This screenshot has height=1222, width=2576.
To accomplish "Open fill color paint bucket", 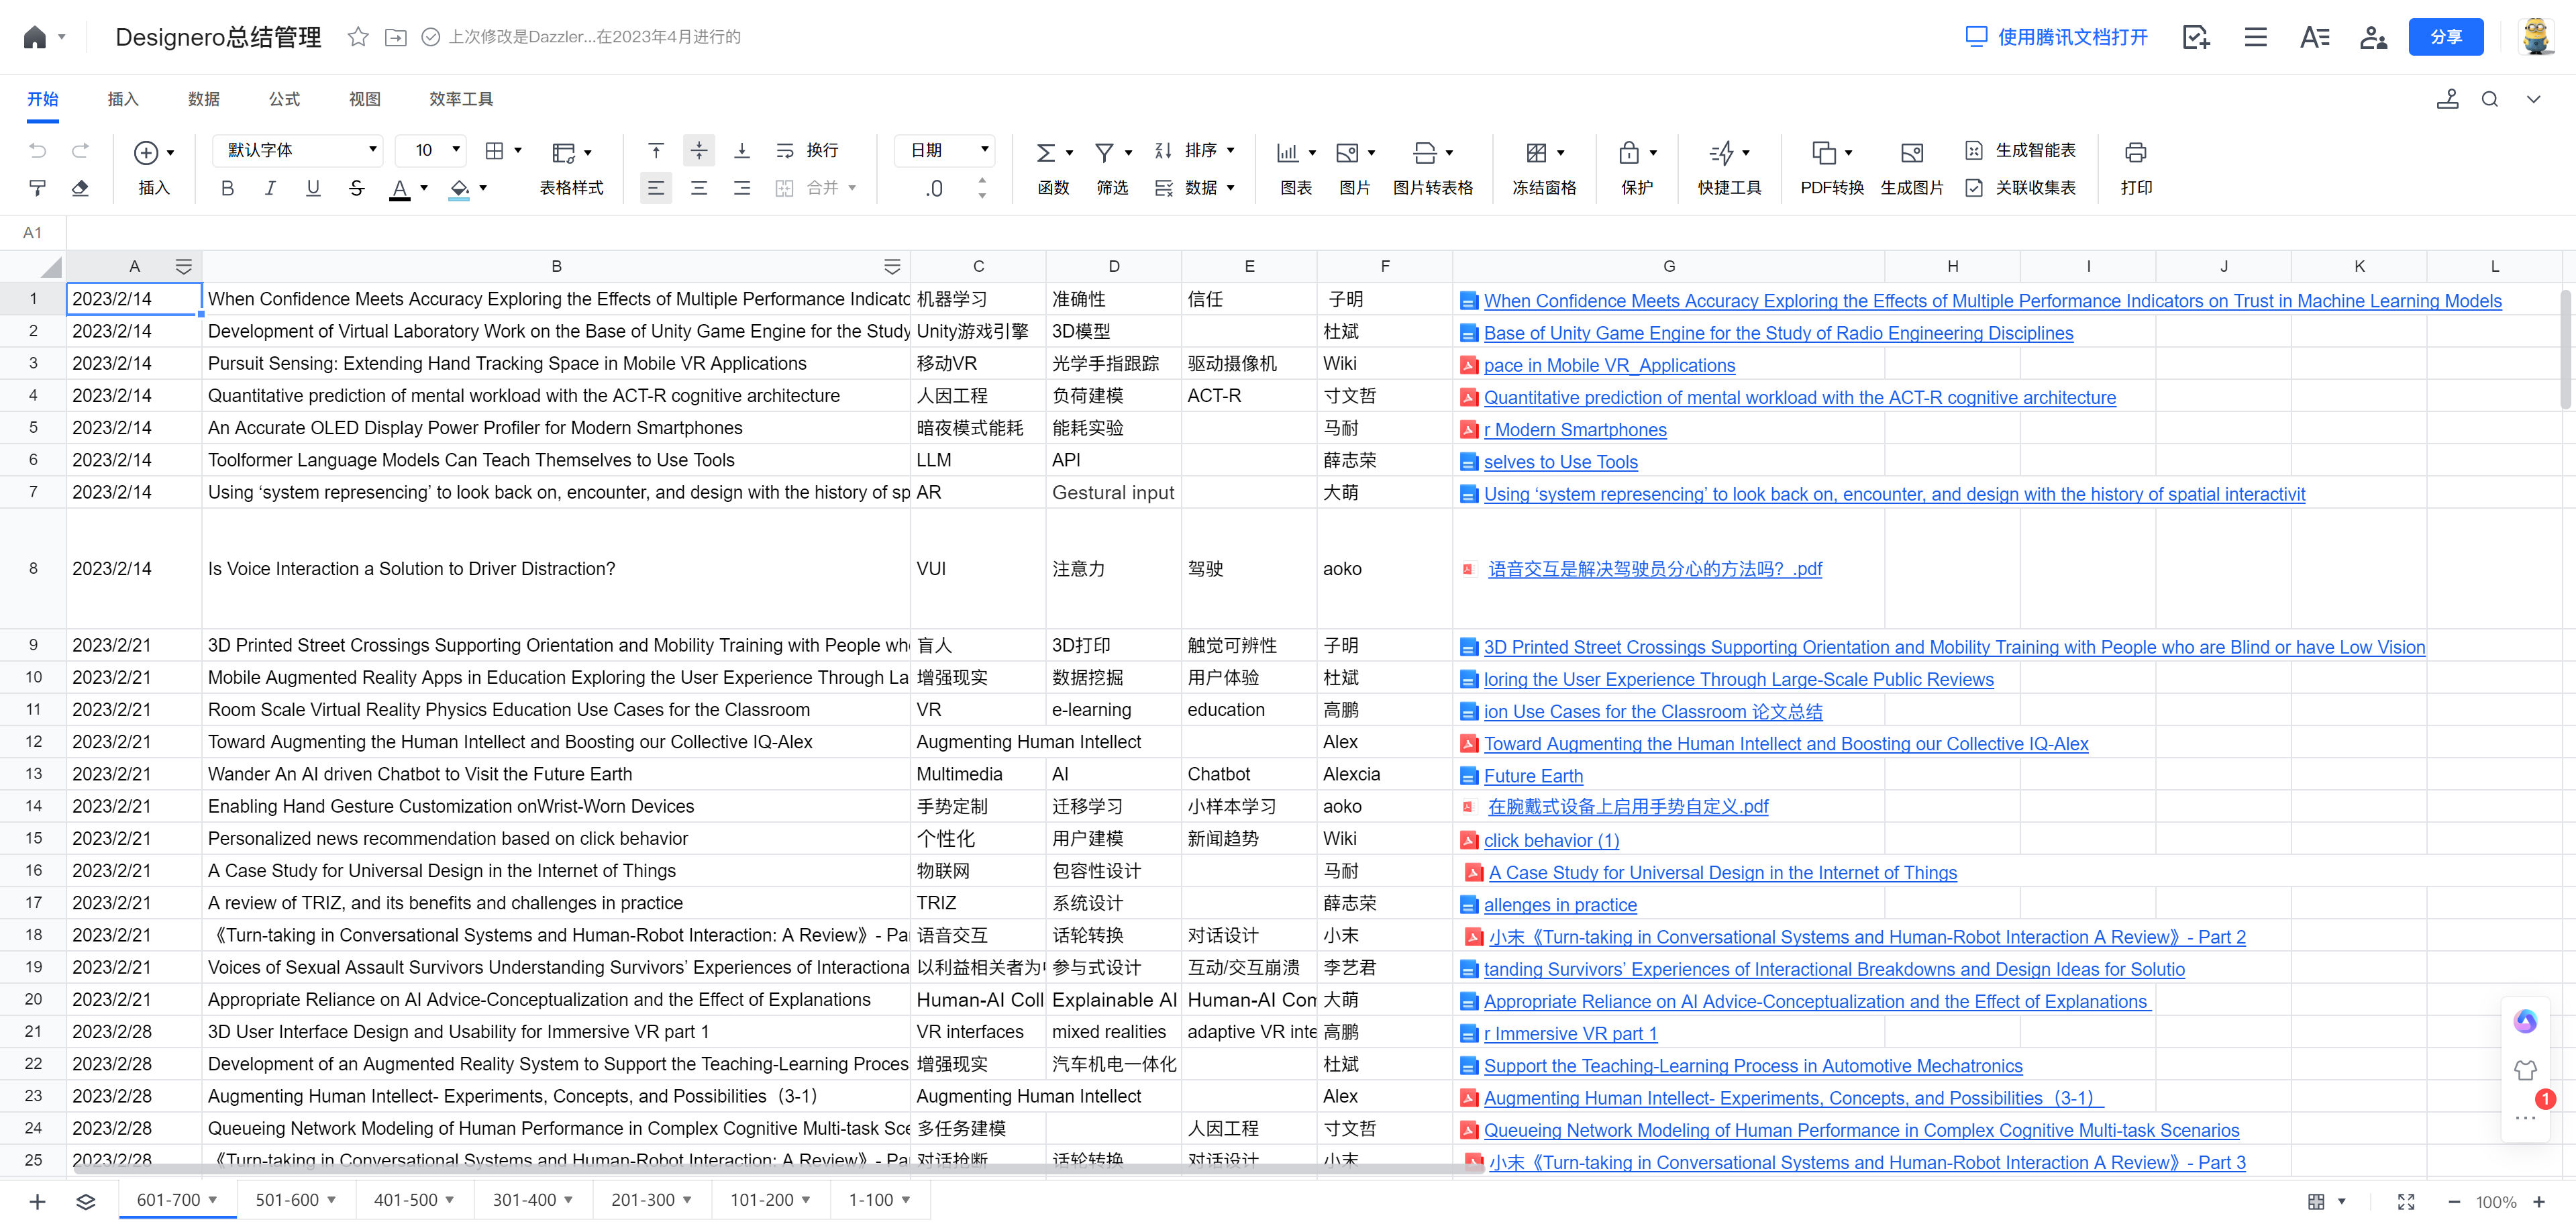I will tap(459, 188).
